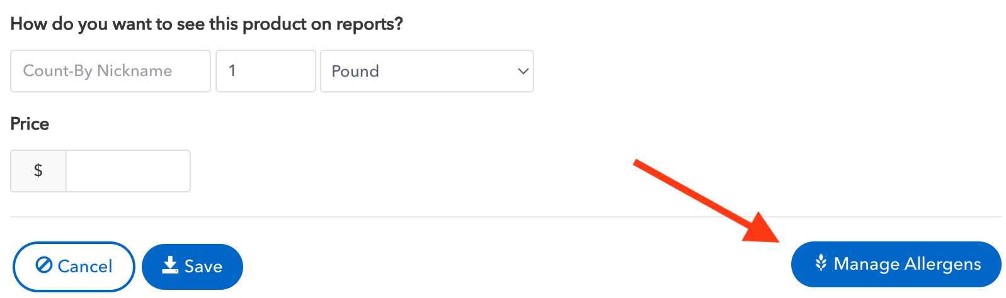Image resolution: width=1006 pixels, height=298 pixels.
Task: Click the Price label
Action: [x=30, y=124]
